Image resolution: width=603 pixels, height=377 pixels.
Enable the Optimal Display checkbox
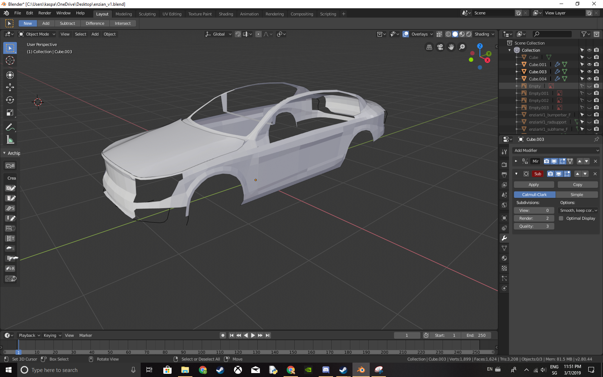[561, 218]
